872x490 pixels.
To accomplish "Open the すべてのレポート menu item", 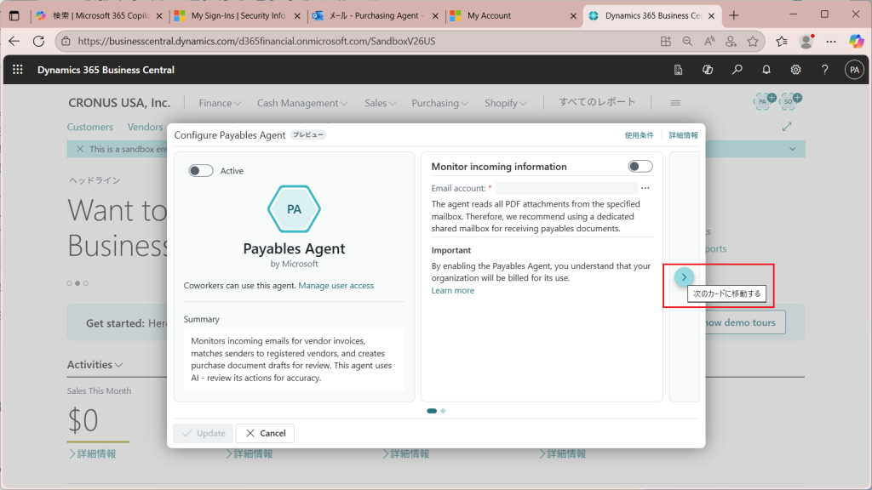I will point(597,102).
